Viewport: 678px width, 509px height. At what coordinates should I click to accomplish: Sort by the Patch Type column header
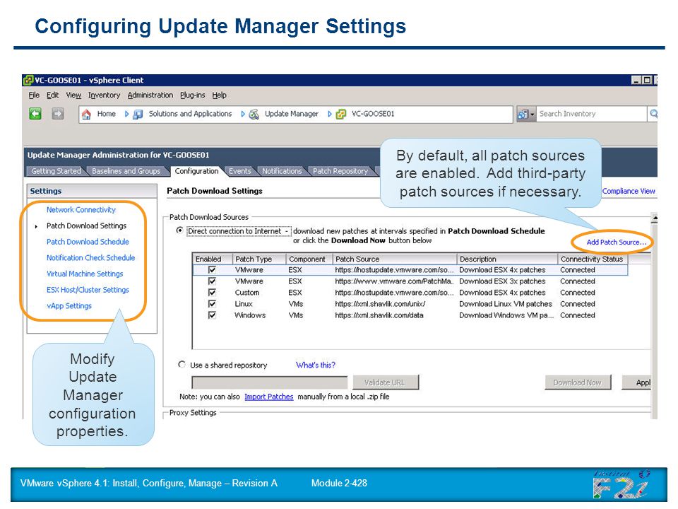pyautogui.click(x=259, y=259)
